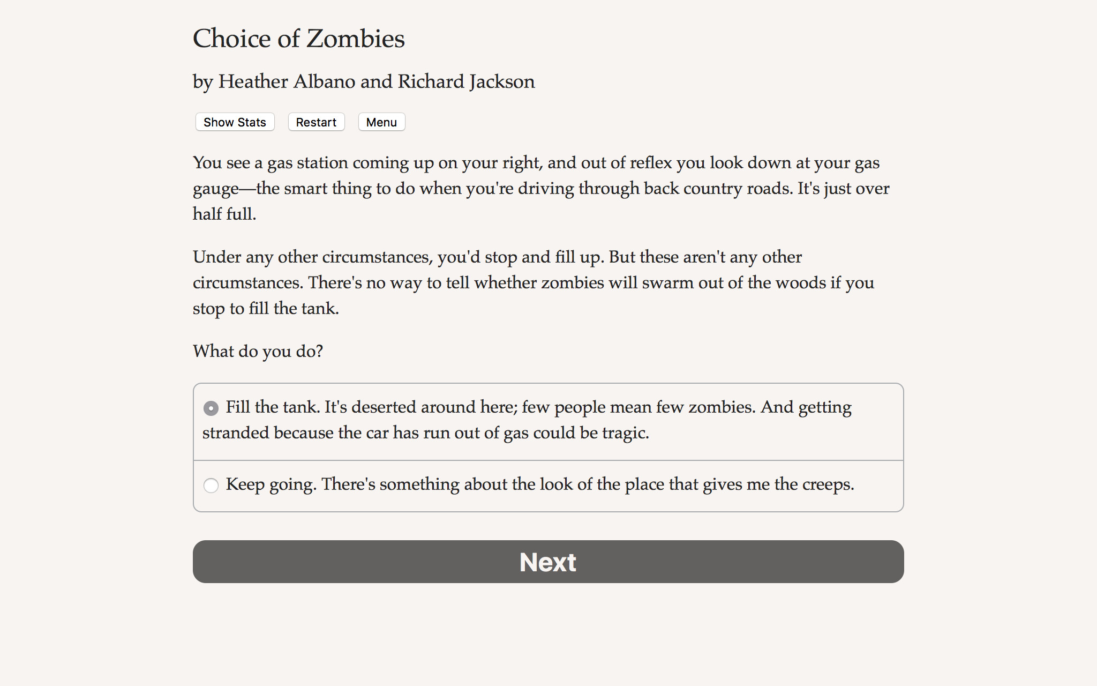The image size is (1097, 686).
Task: Click the paragraph starting 'You see a gas station'
Action: tap(536, 163)
